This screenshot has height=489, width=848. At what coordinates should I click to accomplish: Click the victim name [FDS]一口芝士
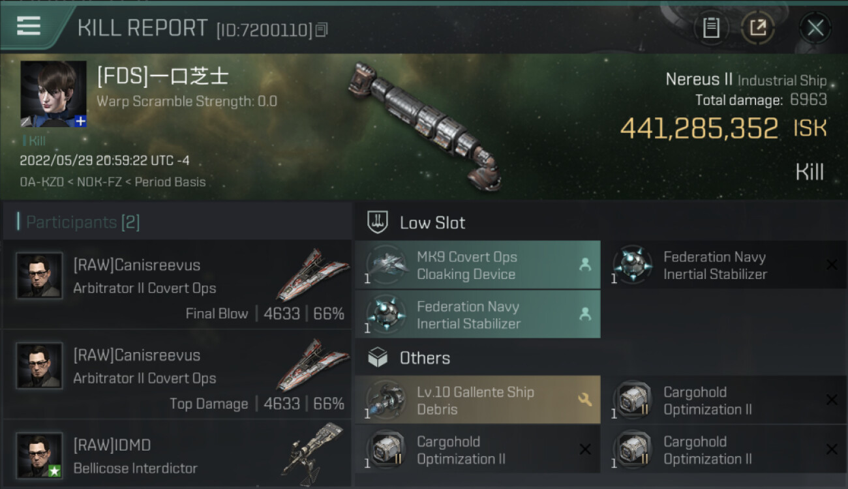[163, 77]
